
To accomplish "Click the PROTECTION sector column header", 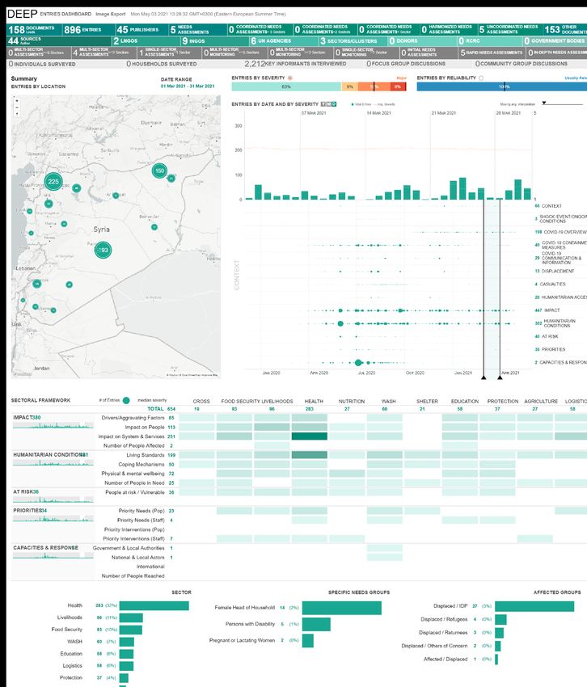I will (502, 402).
